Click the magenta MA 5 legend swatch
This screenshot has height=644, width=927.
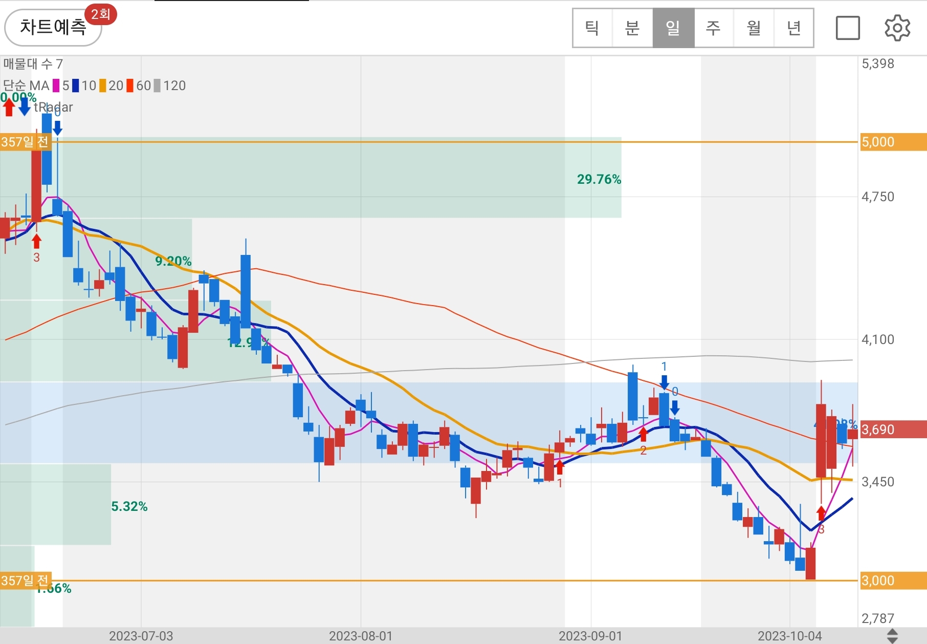coord(56,85)
